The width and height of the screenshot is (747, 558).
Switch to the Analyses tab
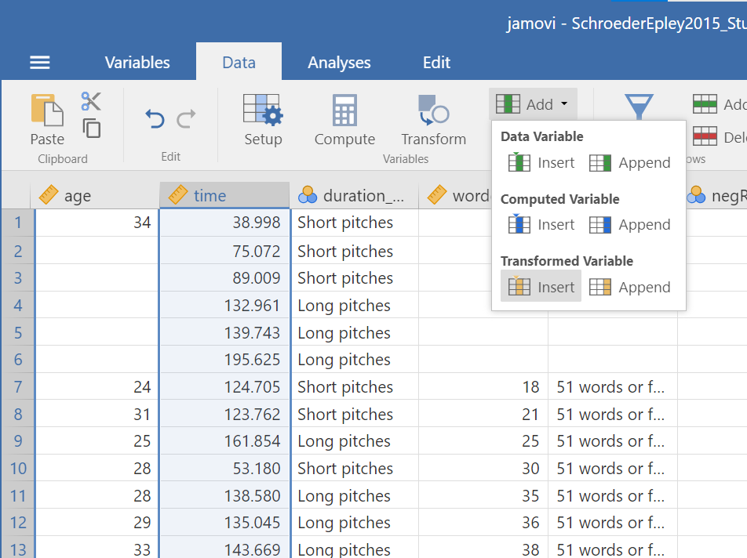pos(339,63)
